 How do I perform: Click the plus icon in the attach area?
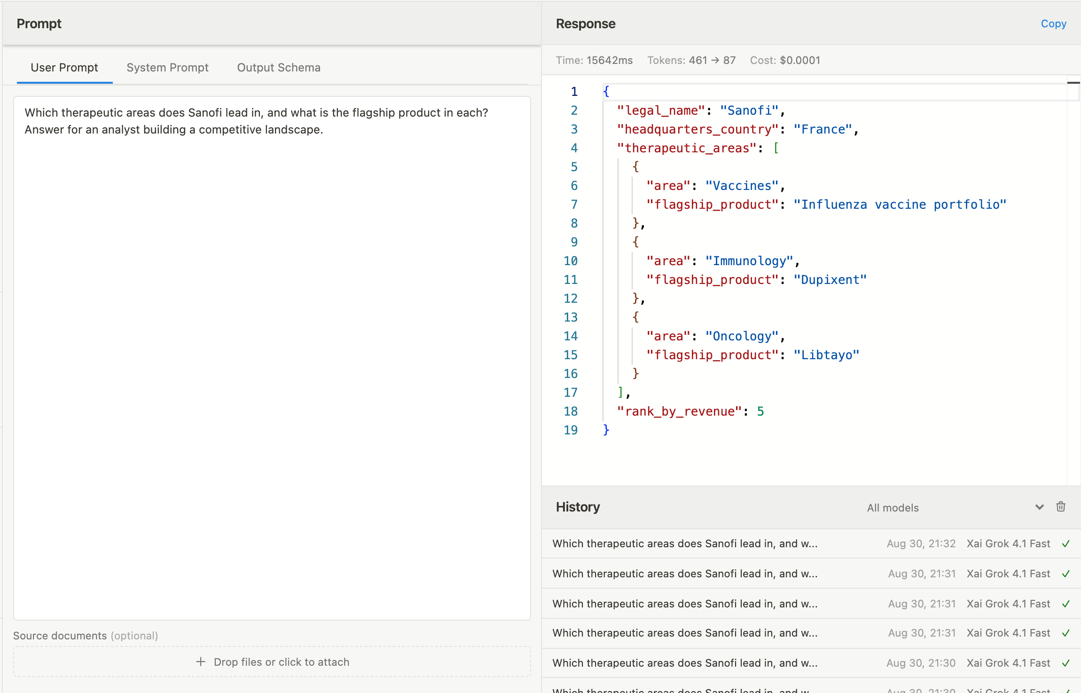tap(201, 661)
